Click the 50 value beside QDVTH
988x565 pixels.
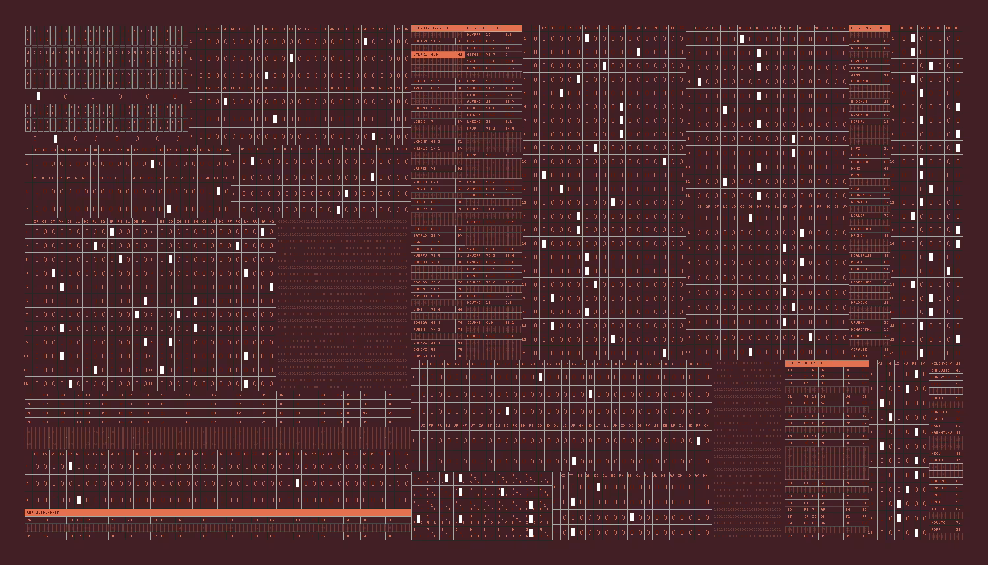[x=958, y=398]
